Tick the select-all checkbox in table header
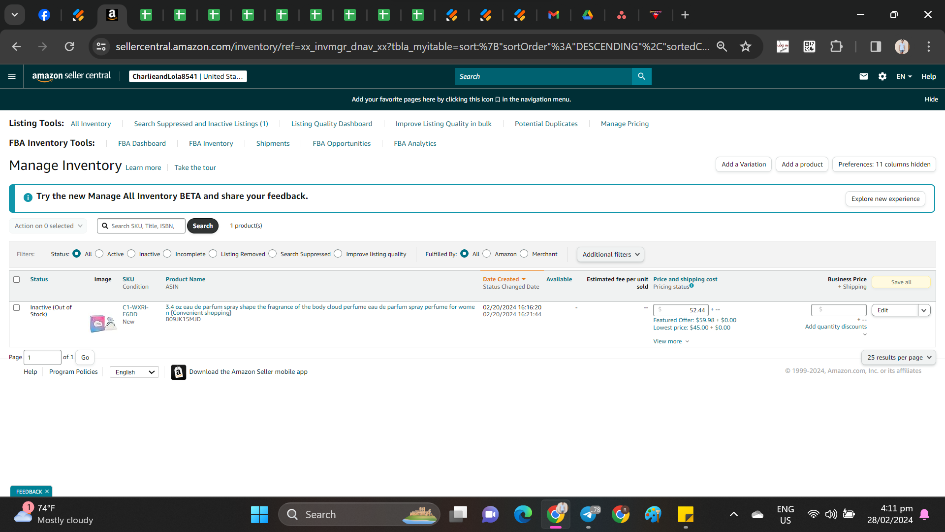The height and width of the screenshot is (532, 945). (x=16, y=279)
